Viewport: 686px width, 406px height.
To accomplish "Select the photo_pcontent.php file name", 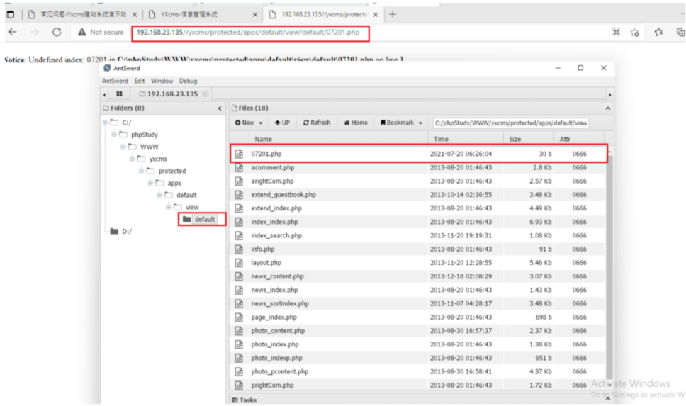I will (x=279, y=371).
